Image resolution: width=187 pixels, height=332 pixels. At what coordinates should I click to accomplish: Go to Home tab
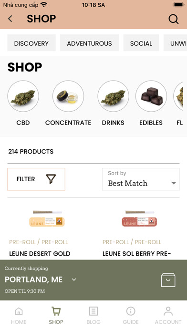(x=19, y=315)
